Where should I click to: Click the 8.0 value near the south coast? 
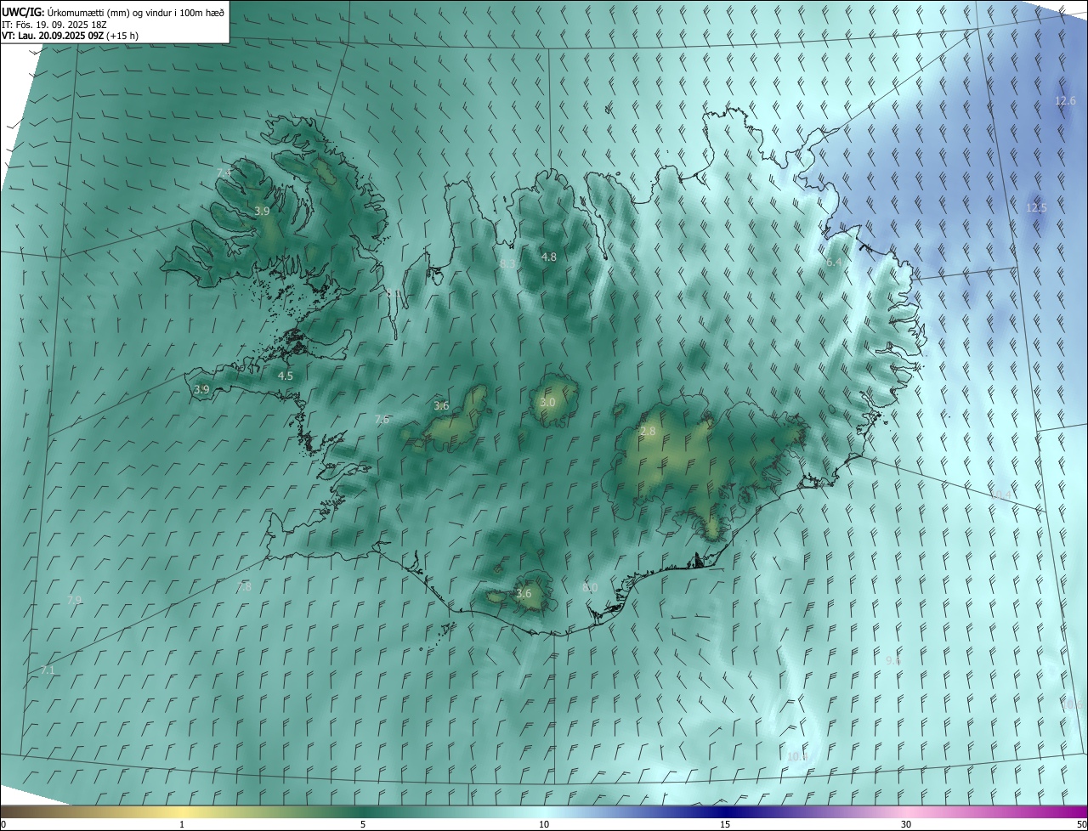pyautogui.click(x=590, y=587)
